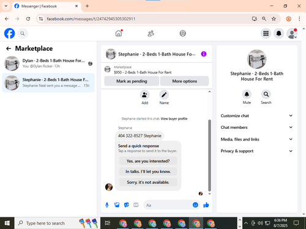This screenshot has height=229, width=306.
Task: Bookmark this page star icon
Action: pos(274,19)
